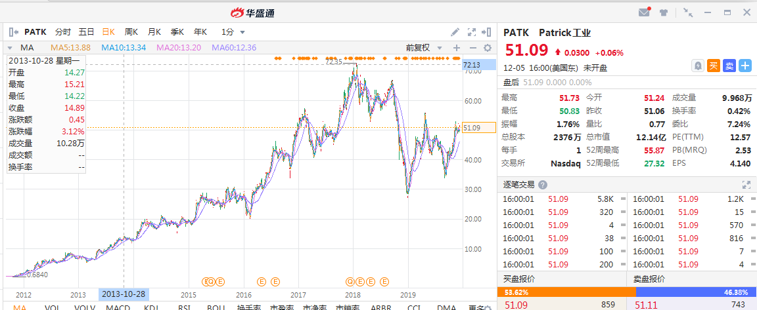Select the RSI indicator tab
Image resolution: width=757 pixels, height=310 pixels.
point(184,307)
